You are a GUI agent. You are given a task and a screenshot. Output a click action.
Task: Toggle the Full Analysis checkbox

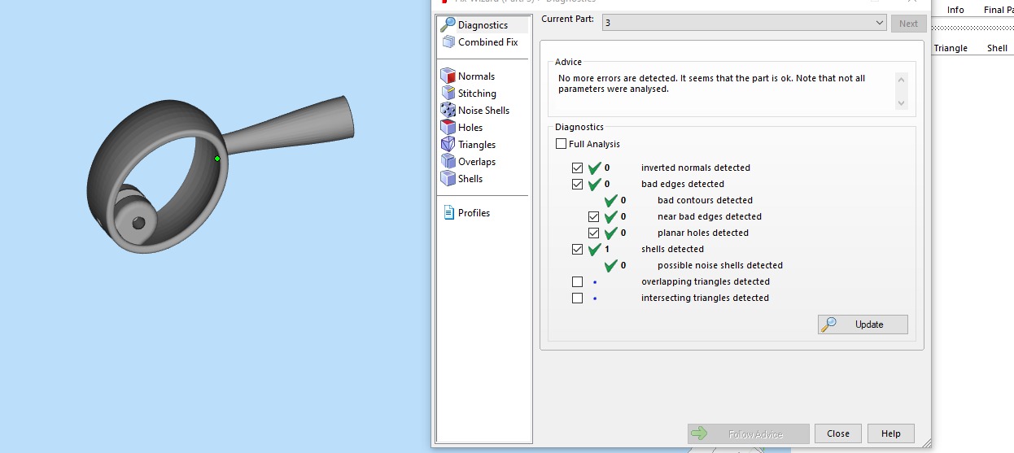click(561, 144)
